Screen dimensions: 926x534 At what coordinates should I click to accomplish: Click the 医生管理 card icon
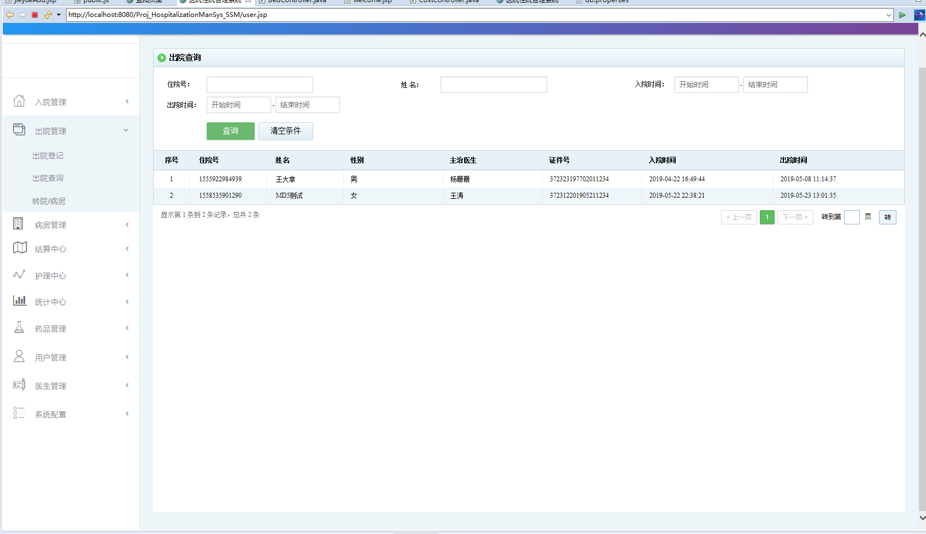click(x=19, y=385)
